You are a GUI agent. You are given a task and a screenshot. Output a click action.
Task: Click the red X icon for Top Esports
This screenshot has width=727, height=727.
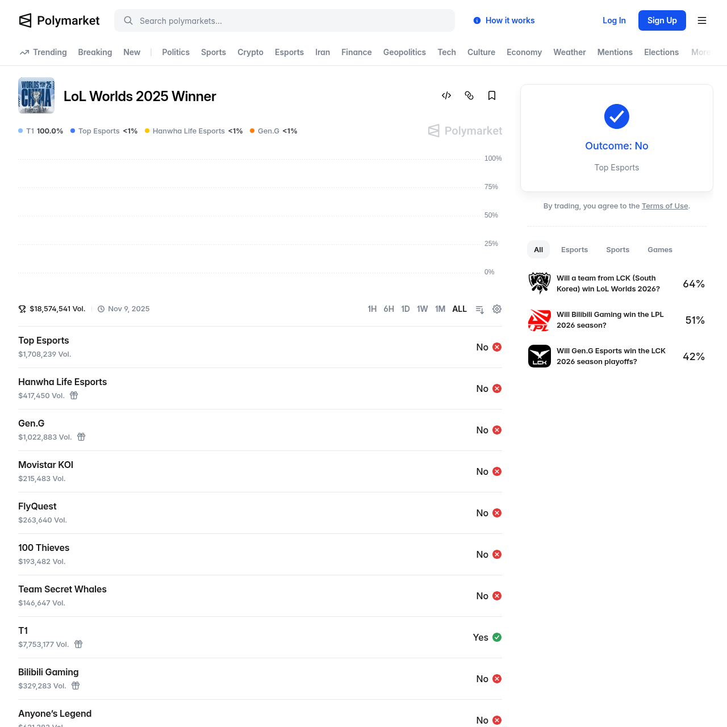tap(497, 347)
